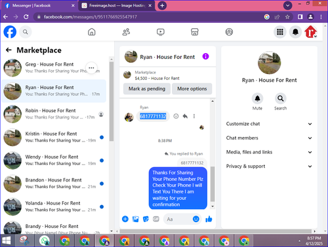Open the account profile picture menu
The image size is (328, 247).
[311, 32]
